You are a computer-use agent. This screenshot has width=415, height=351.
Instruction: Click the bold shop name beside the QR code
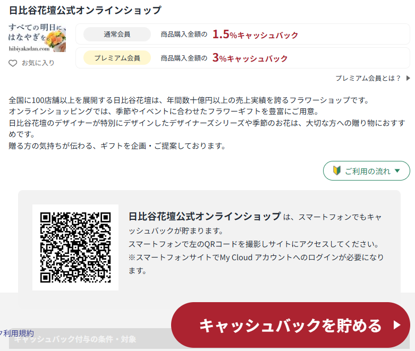click(205, 217)
